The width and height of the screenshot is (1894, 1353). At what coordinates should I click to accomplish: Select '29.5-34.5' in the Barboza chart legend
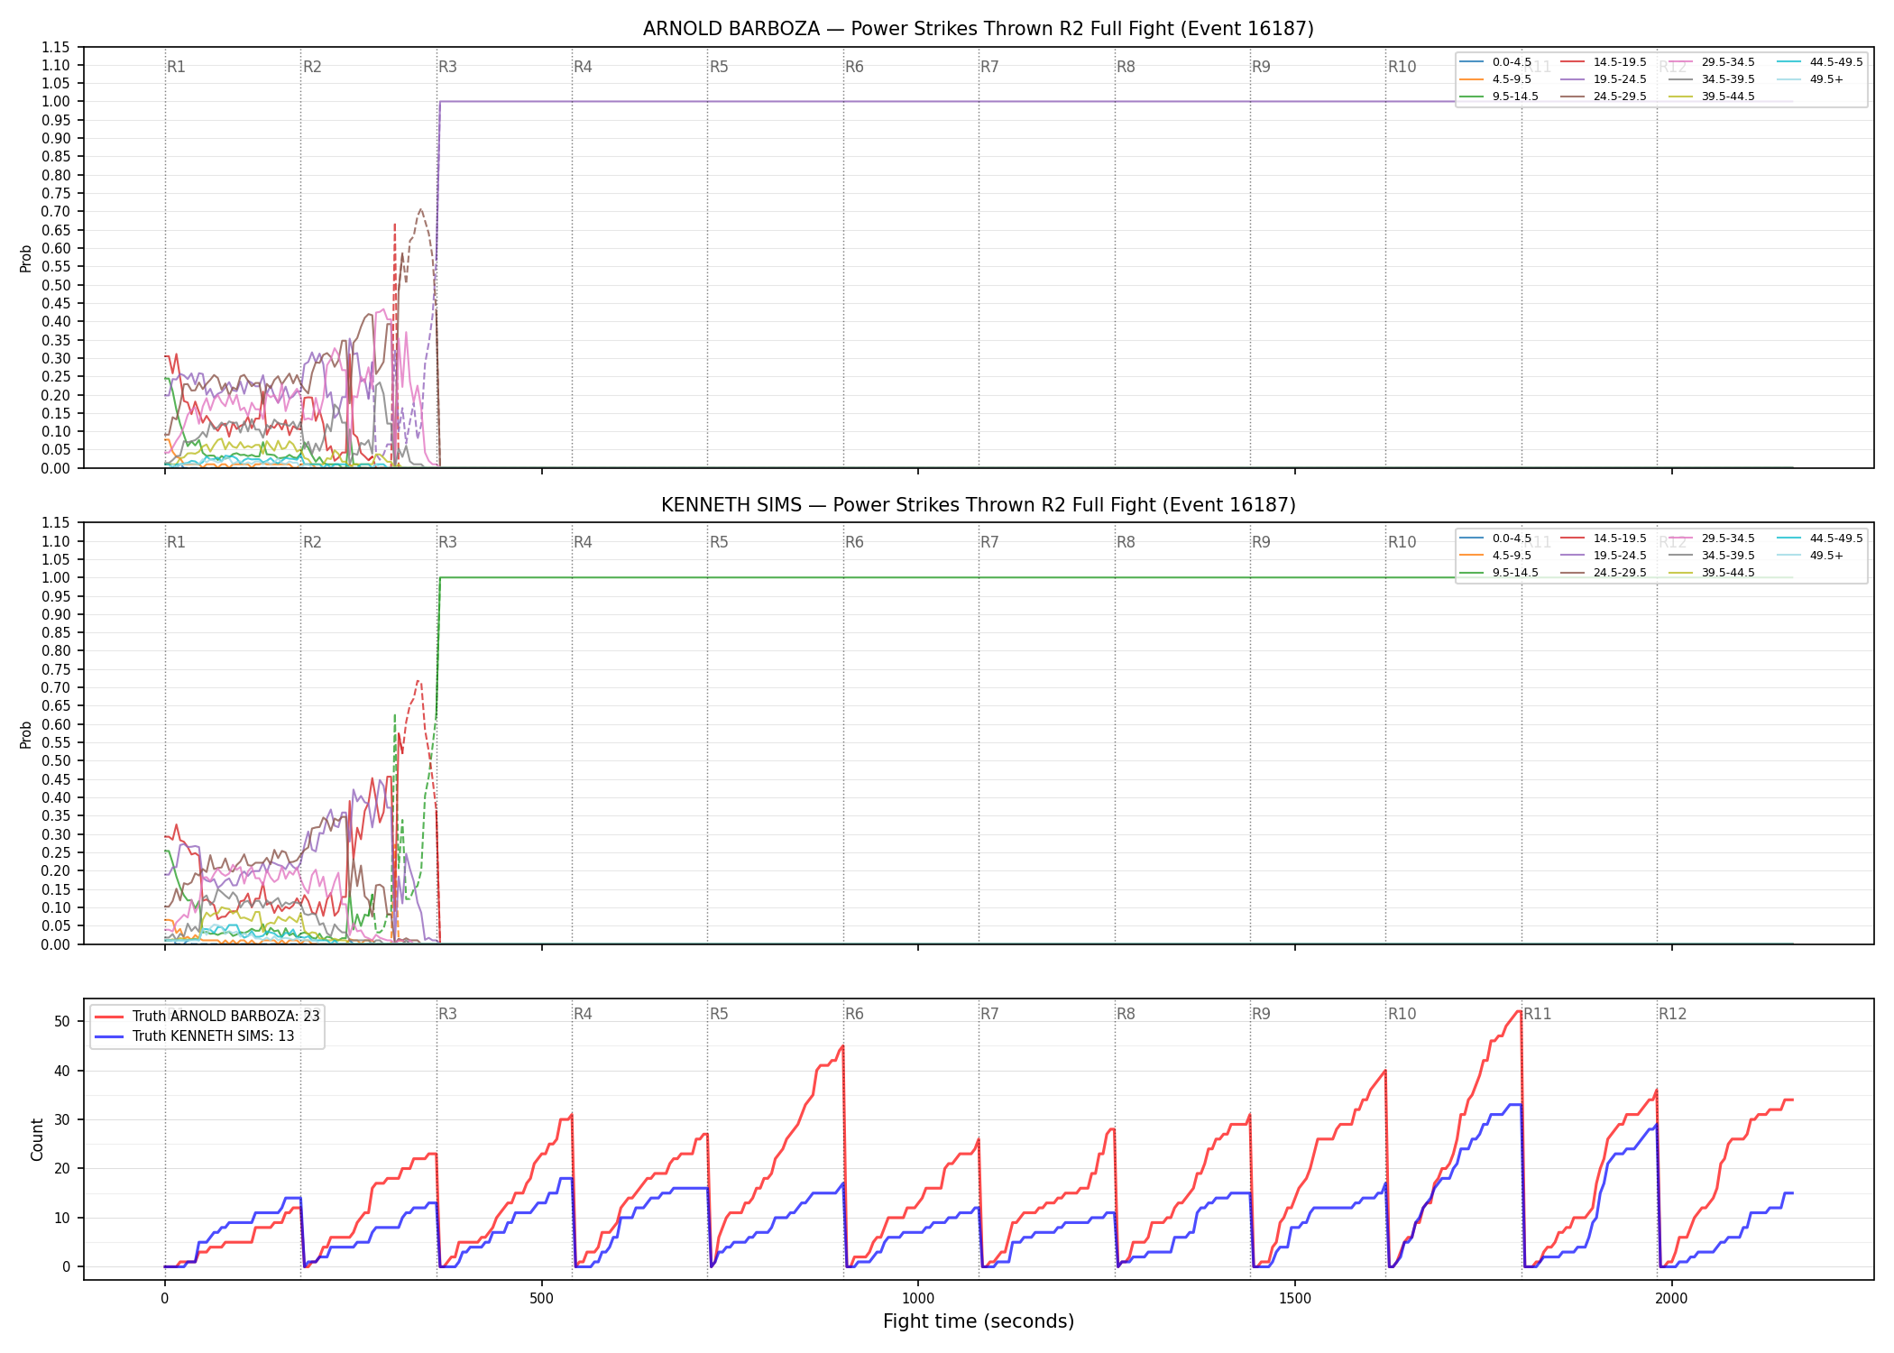pyautogui.click(x=1728, y=62)
